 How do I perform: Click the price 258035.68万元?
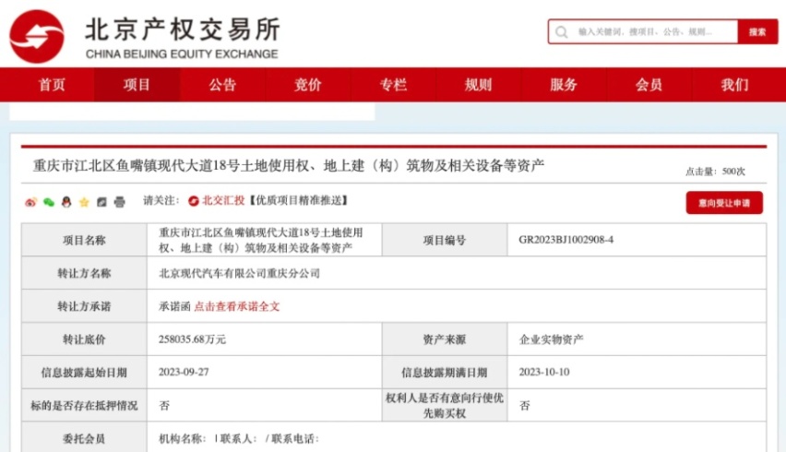pos(192,339)
